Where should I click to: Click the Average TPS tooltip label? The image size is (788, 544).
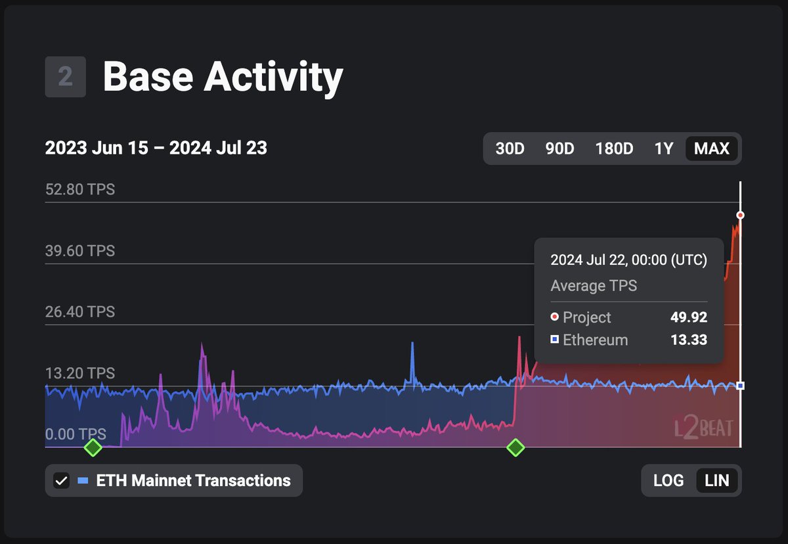point(594,286)
